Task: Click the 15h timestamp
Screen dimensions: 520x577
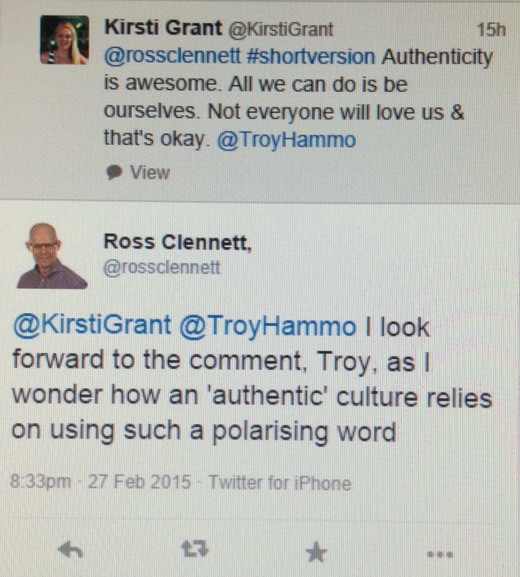Action: (x=490, y=30)
